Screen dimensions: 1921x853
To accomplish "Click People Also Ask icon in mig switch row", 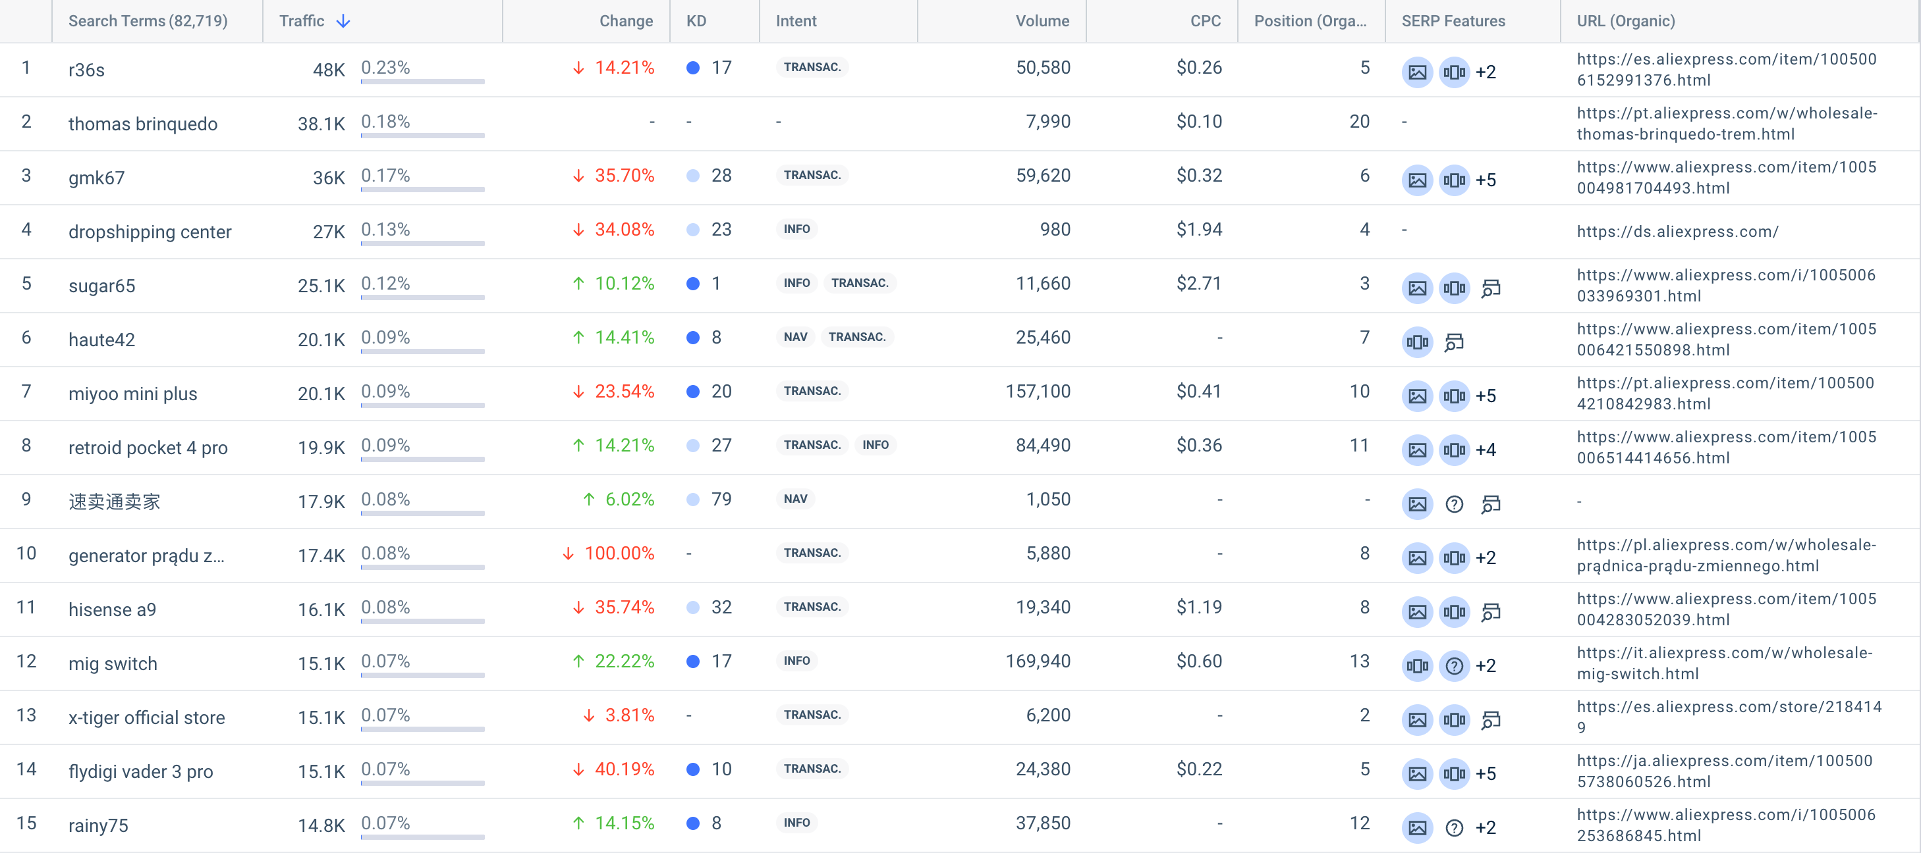I will (1453, 666).
